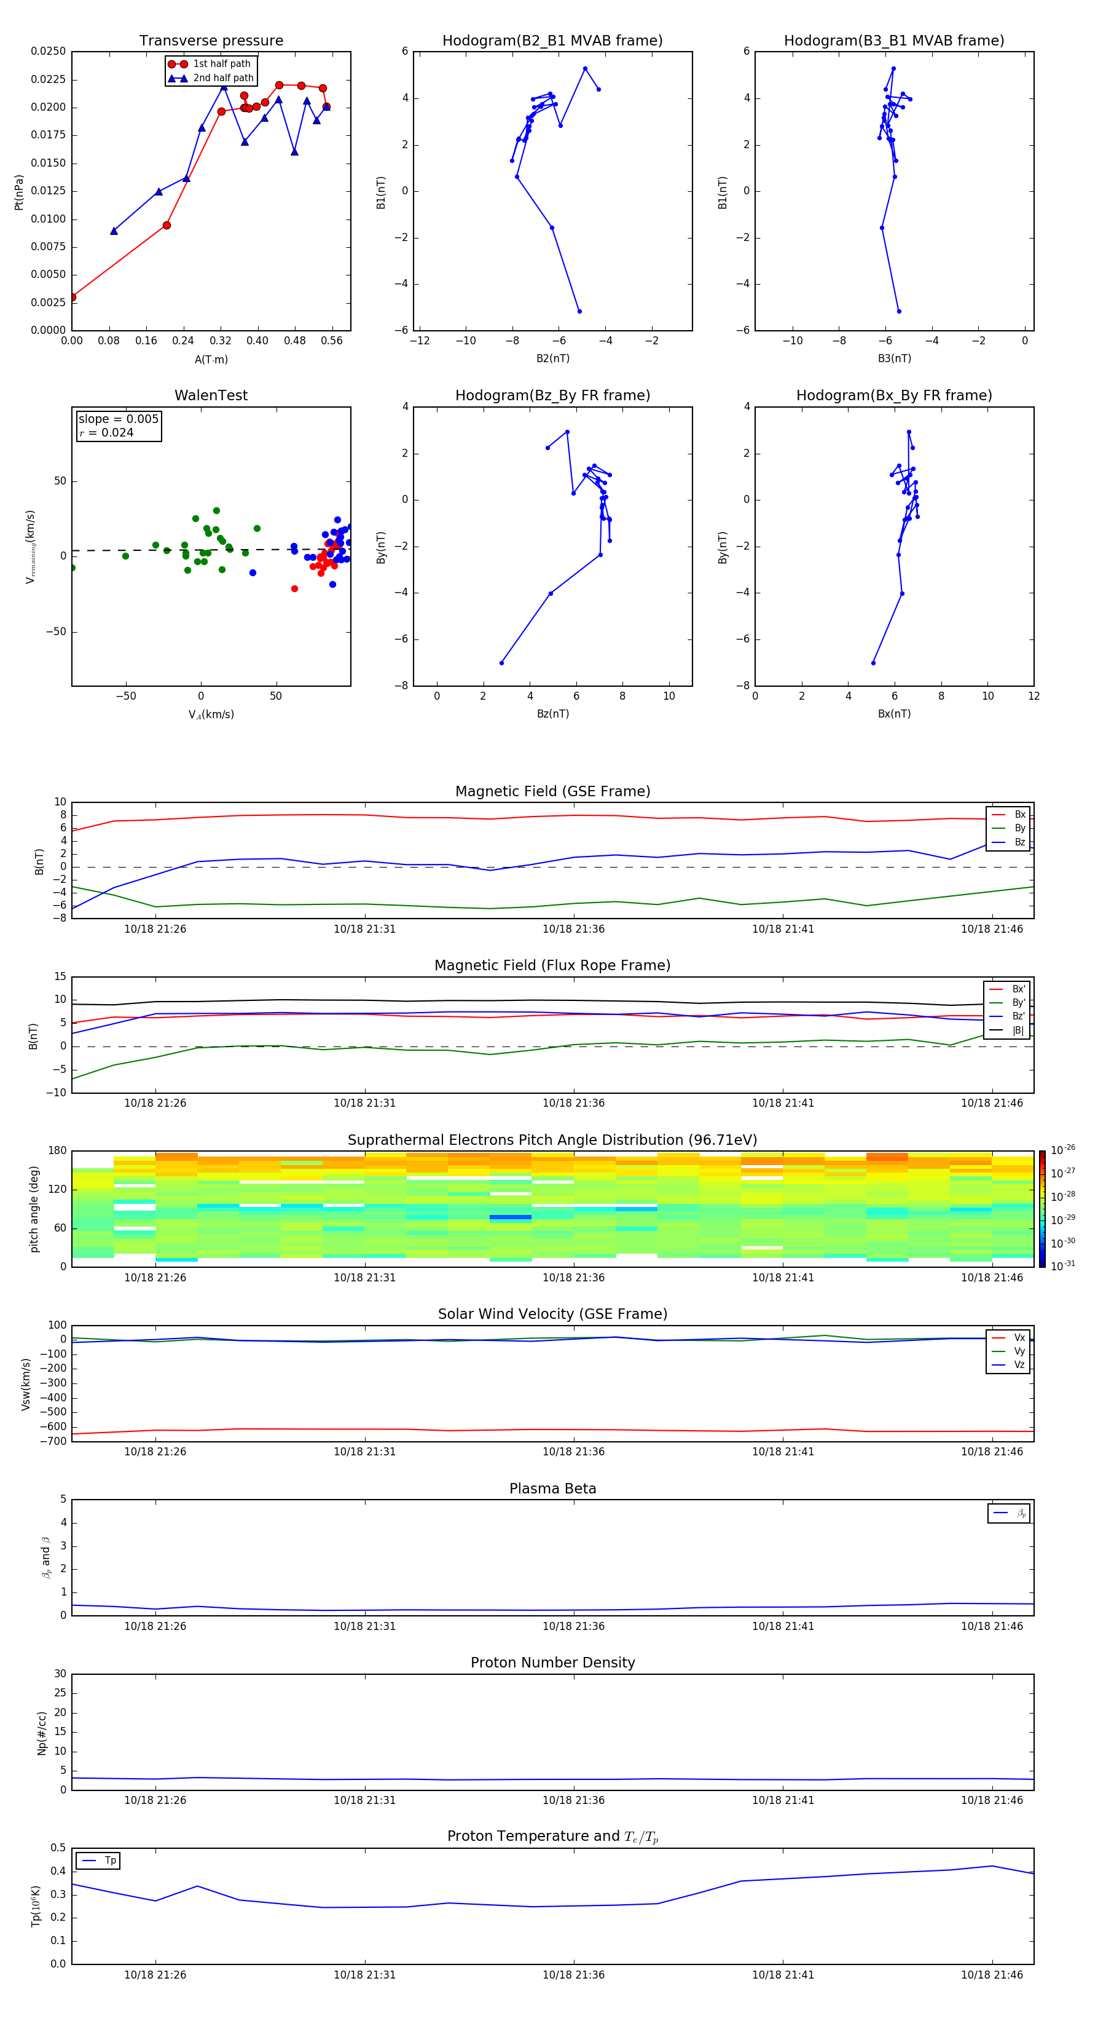Image resolution: width=1106 pixels, height=2029 pixels.
Task: Select the 2nd half path legend entry
Action: (x=211, y=78)
